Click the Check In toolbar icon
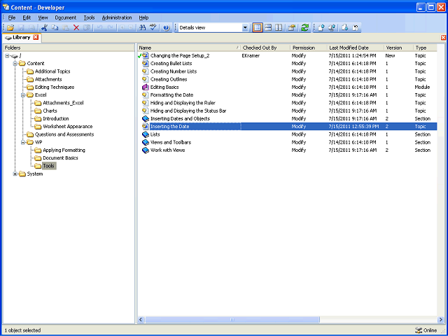 pos(321,28)
